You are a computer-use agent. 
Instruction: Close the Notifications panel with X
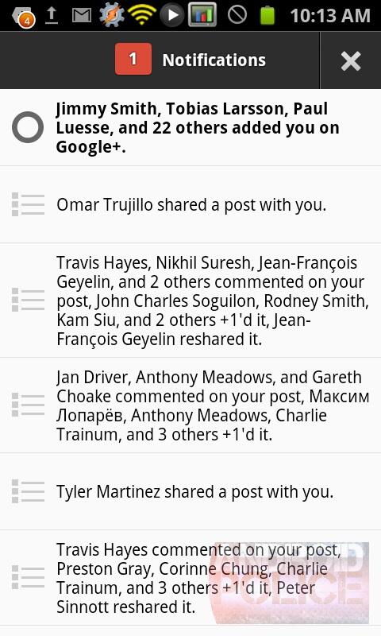[x=351, y=61]
